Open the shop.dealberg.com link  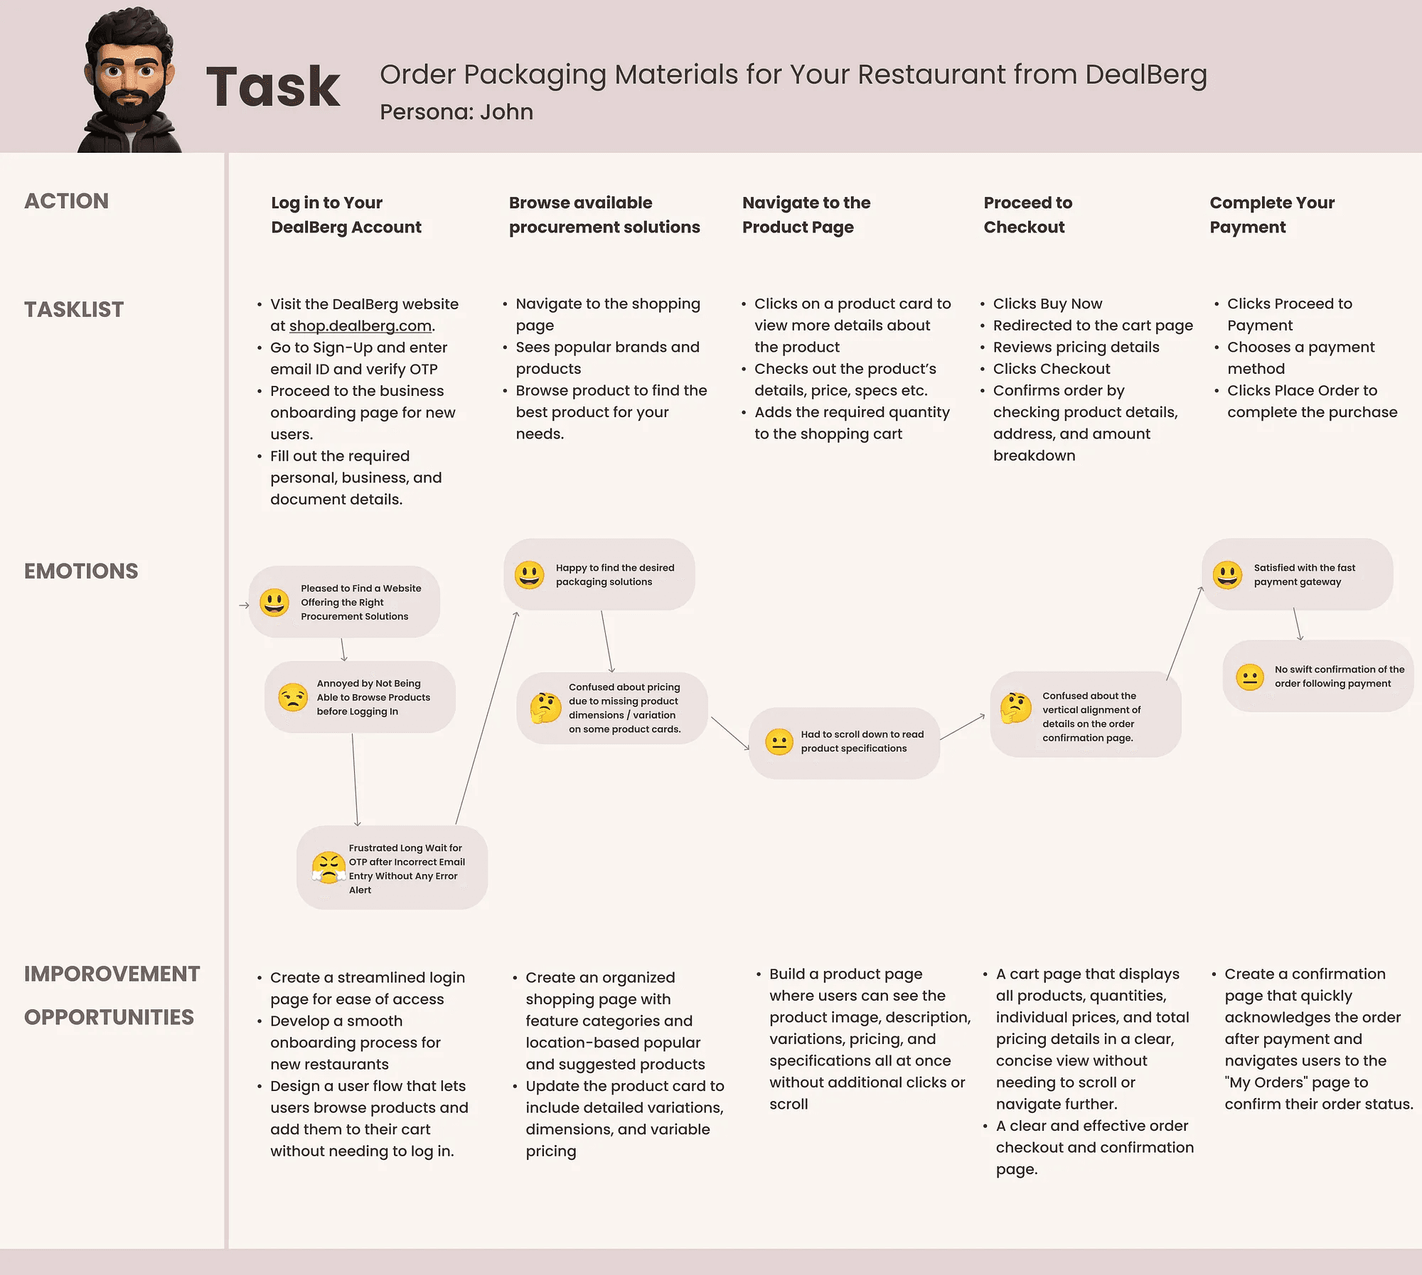(x=360, y=326)
